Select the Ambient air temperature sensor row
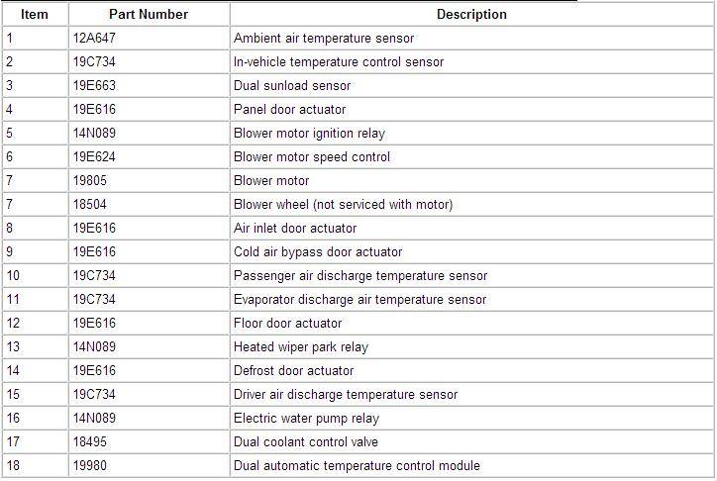Viewport: 717px width, 481px height. click(x=324, y=39)
